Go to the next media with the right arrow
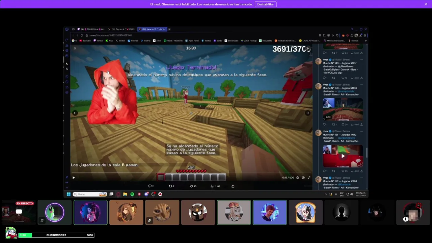 307,113
